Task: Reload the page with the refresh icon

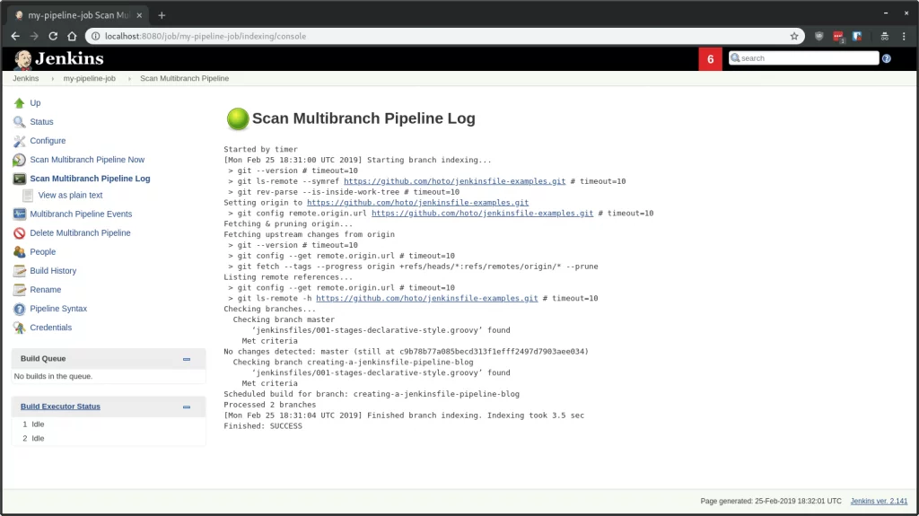Action: pyautogui.click(x=53, y=37)
